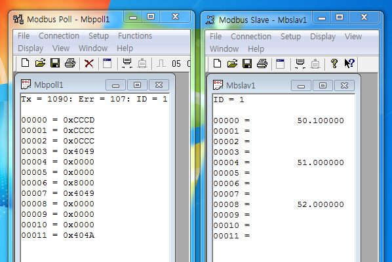Open Setup menu in Modbus Slave
392x262 pixels.
(x=290, y=37)
